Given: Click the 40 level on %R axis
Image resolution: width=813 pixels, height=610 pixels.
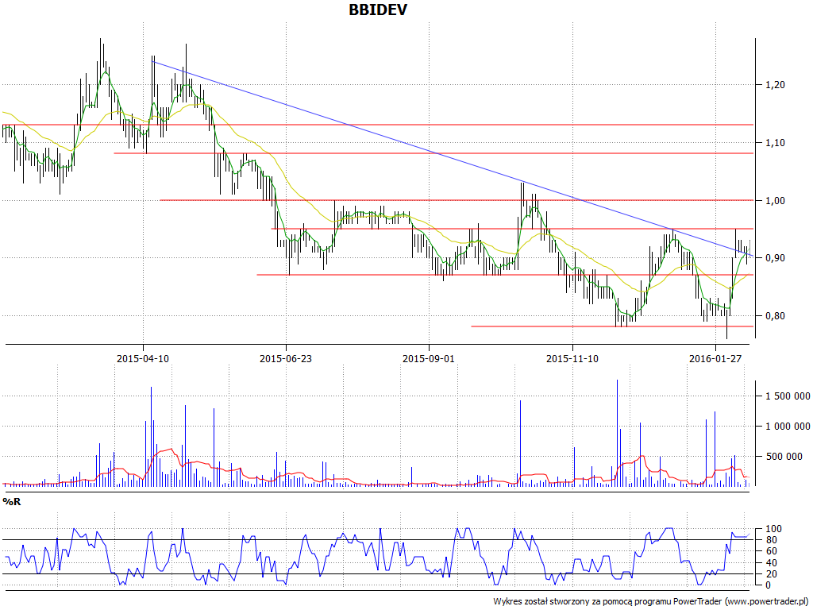Looking at the screenshot, I should [772, 563].
